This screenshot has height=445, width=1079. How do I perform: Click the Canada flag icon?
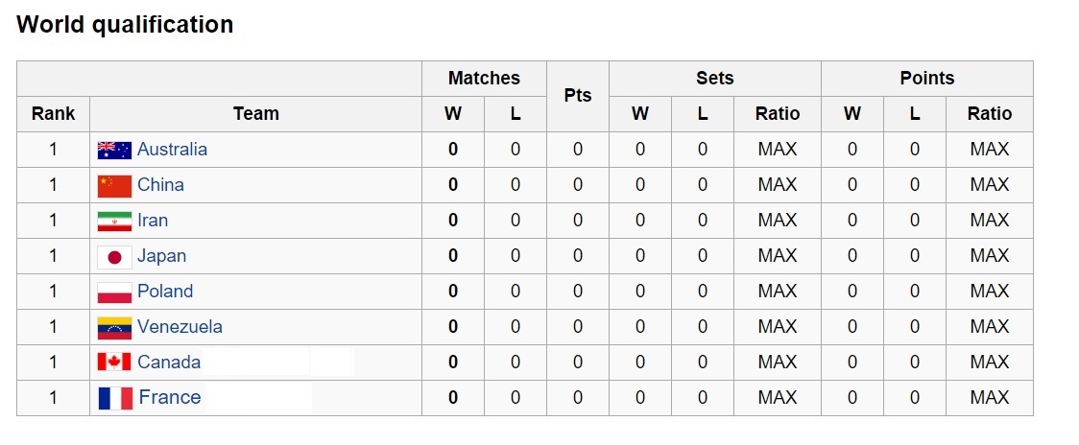point(114,363)
